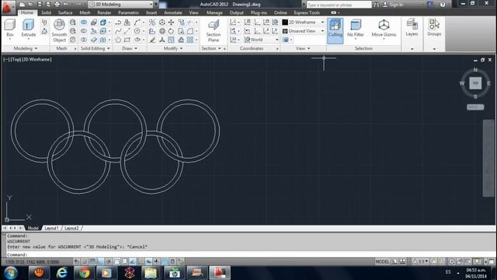Click the 3D Mirror modify tool

click(152, 22)
